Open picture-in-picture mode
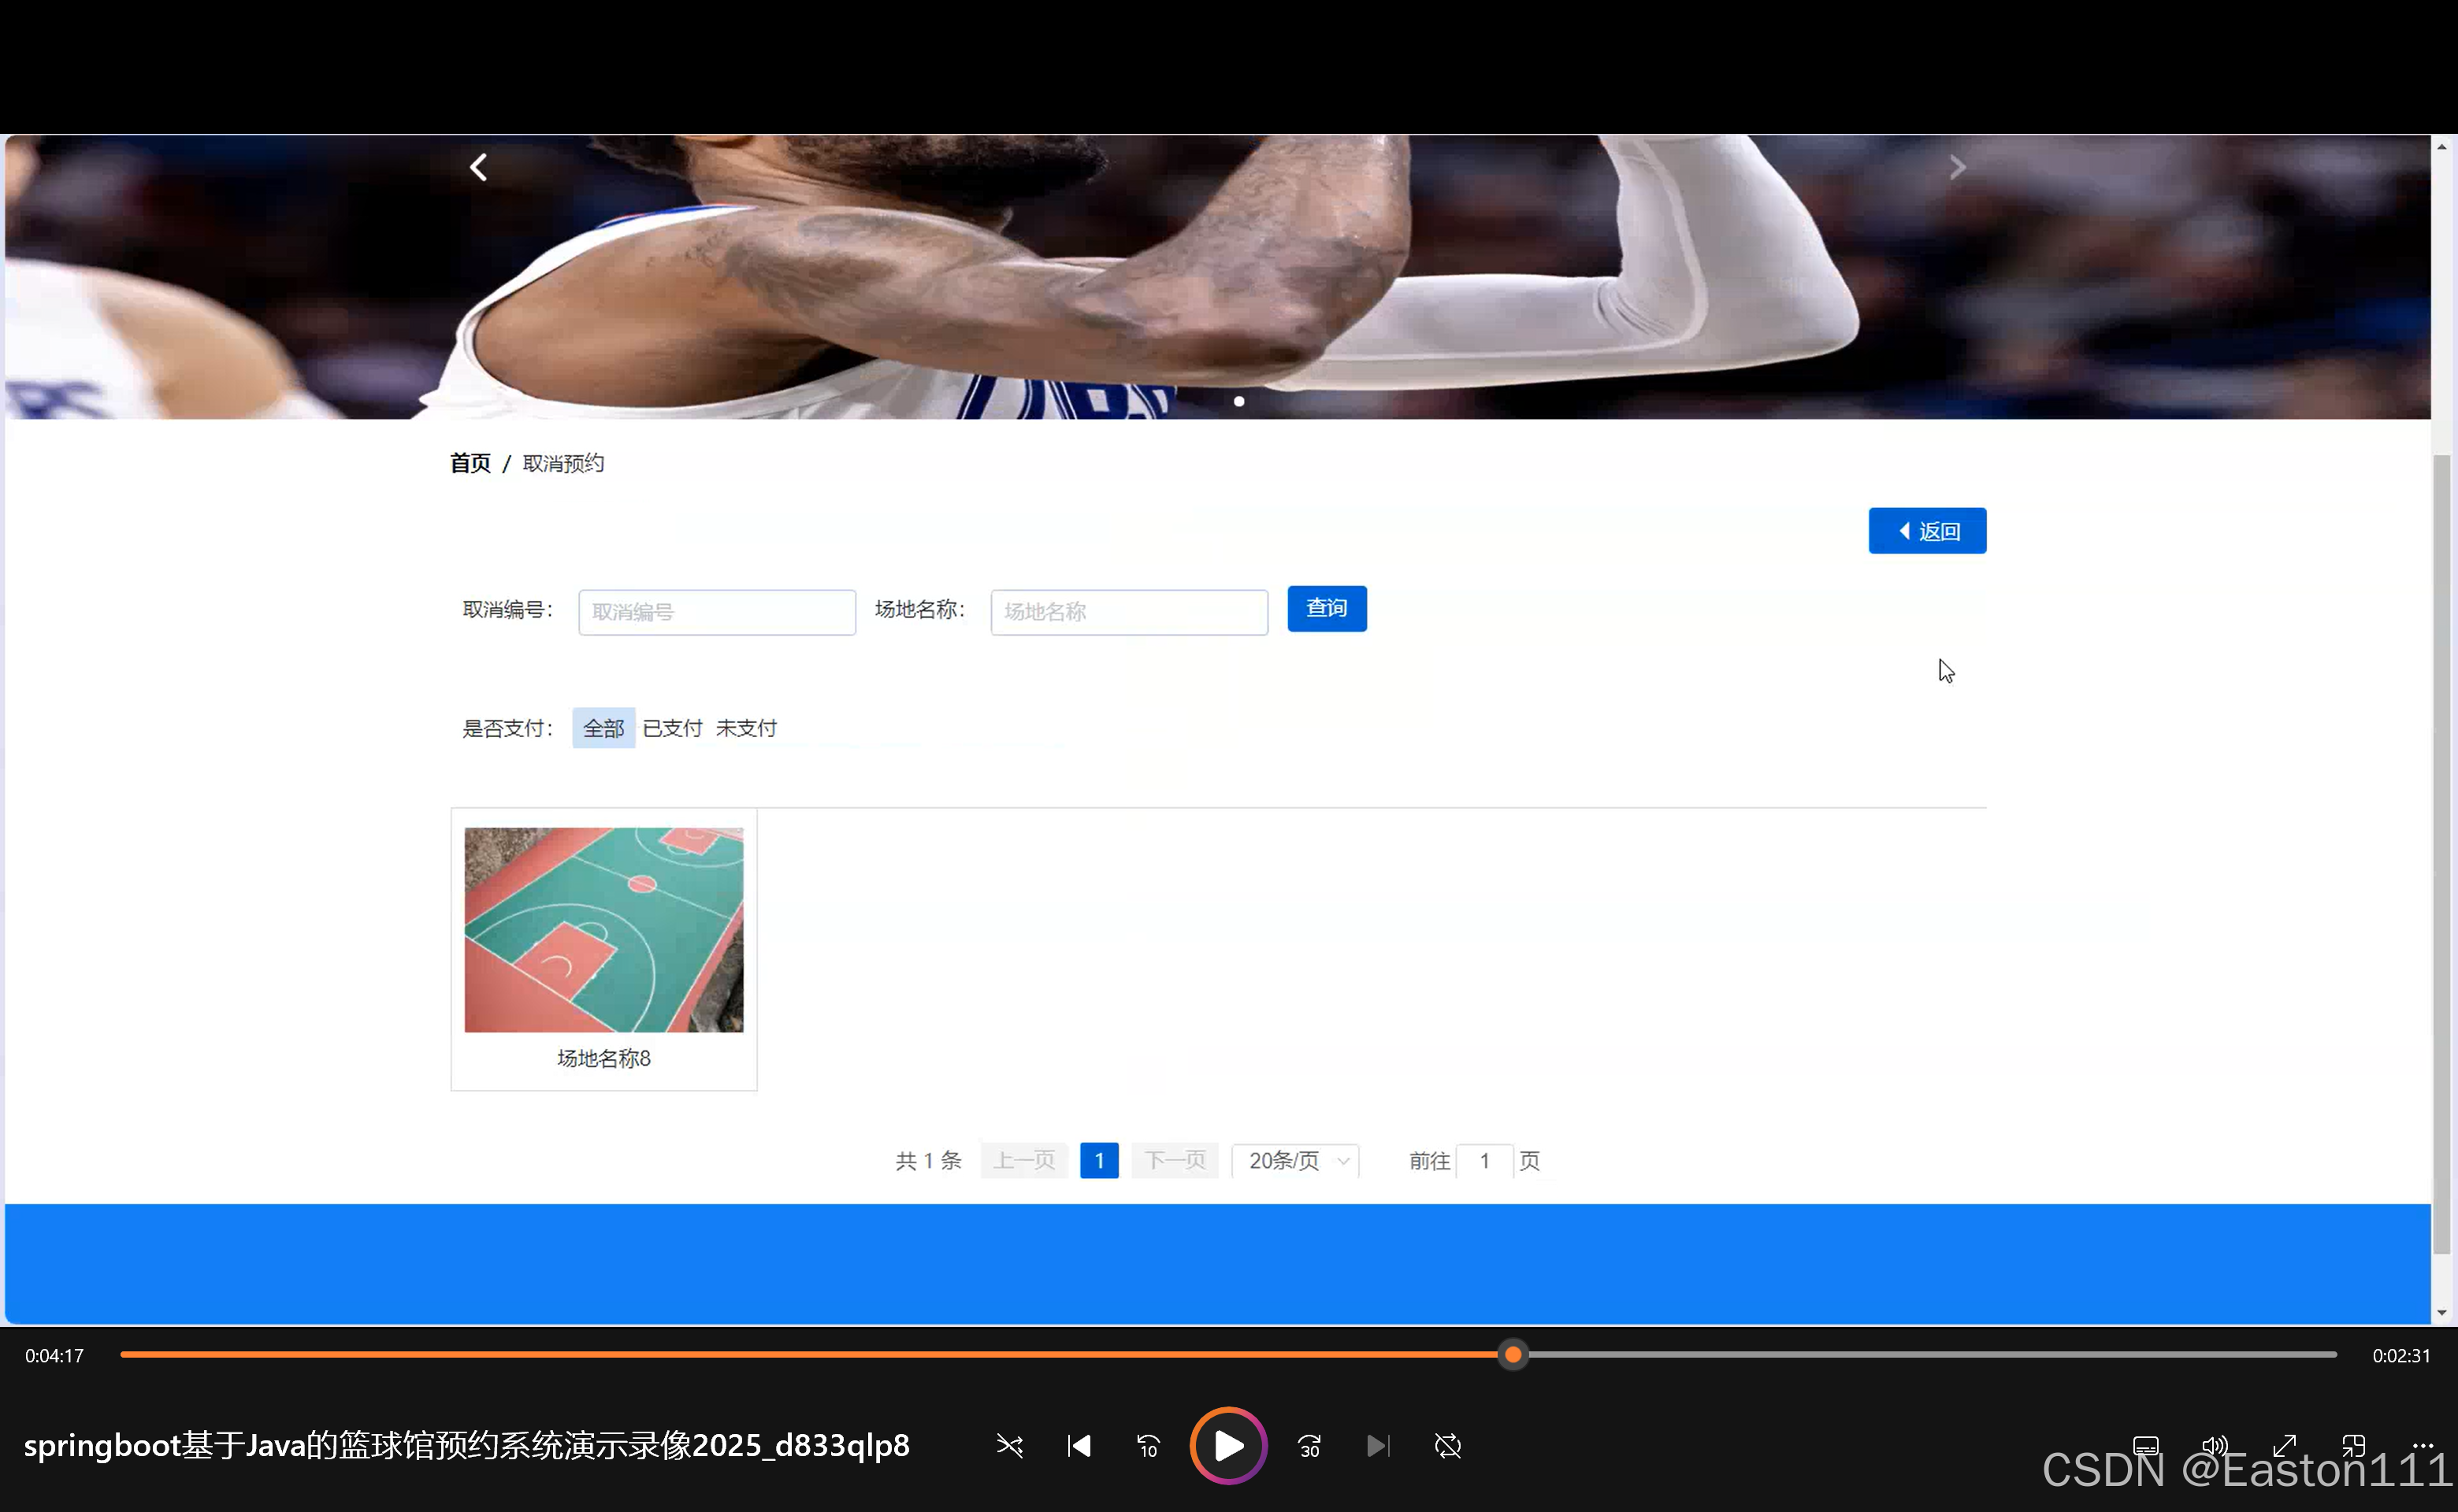 [2353, 1446]
